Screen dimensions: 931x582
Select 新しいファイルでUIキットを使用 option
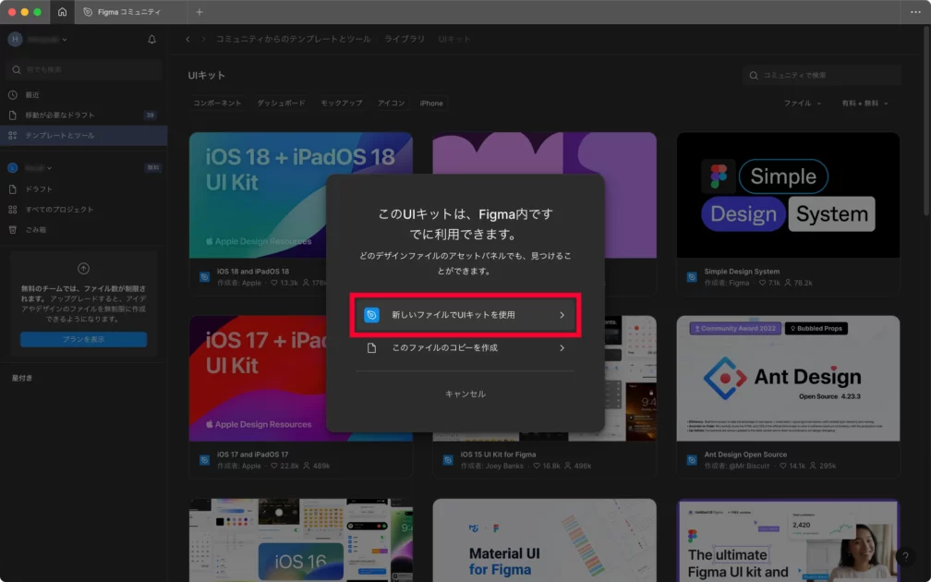(465, 315)
